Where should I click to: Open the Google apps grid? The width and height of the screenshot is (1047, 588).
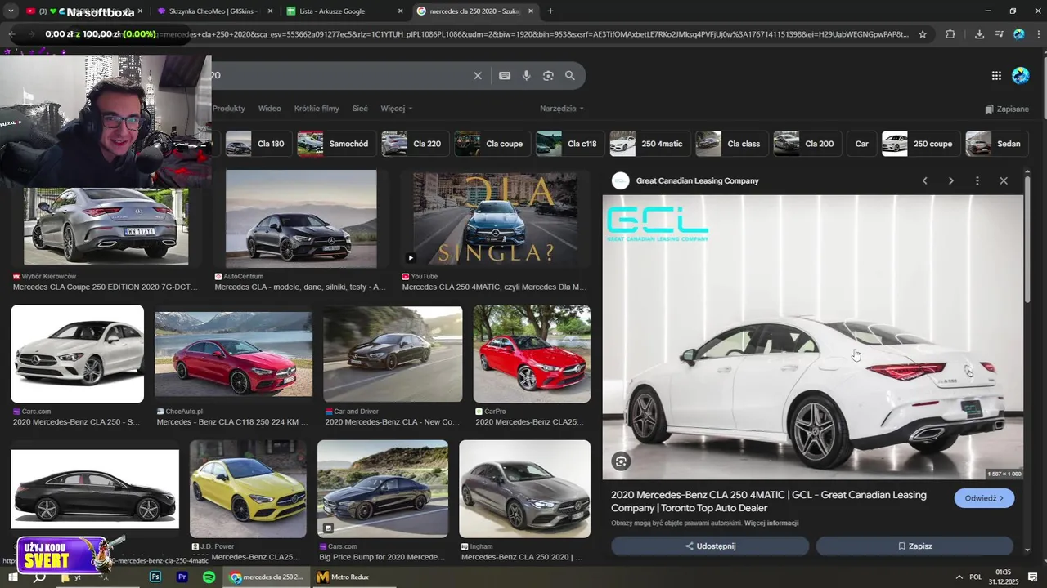(996, 75)
